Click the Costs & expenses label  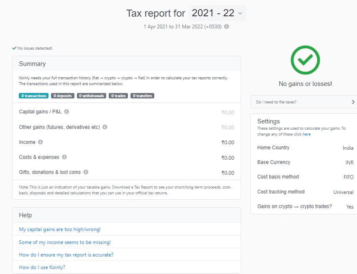pyautogui.click(x=39, y=157)
